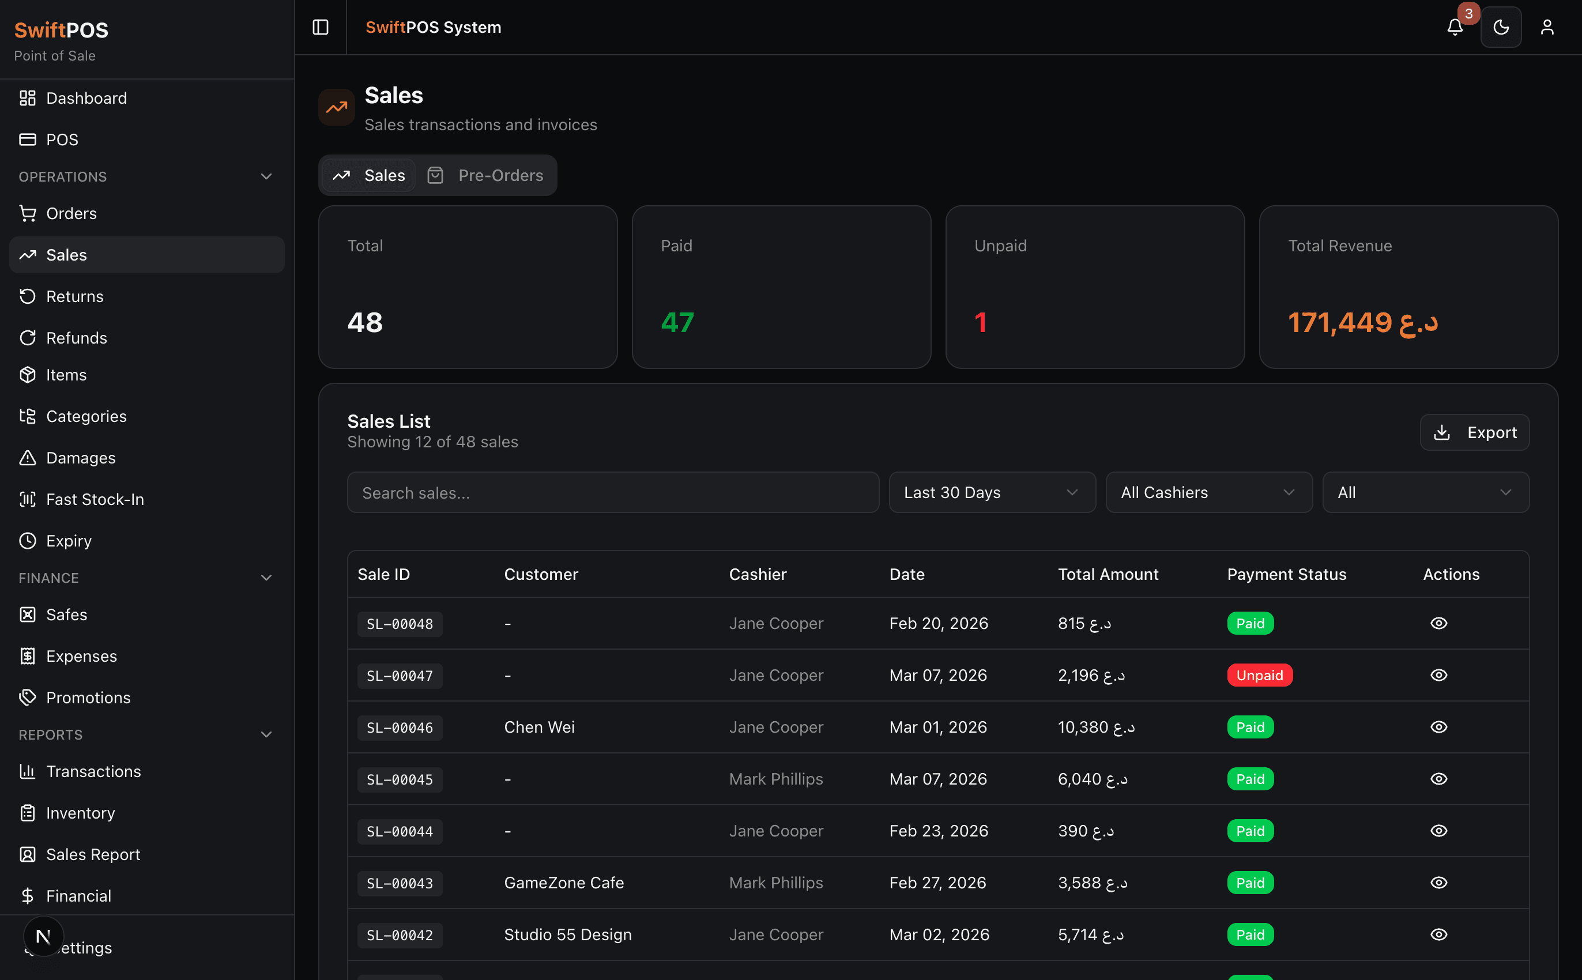Screen dimensions: 1582x980
Task: Open the notifications bell icon
Action: tap(1455, 27)
